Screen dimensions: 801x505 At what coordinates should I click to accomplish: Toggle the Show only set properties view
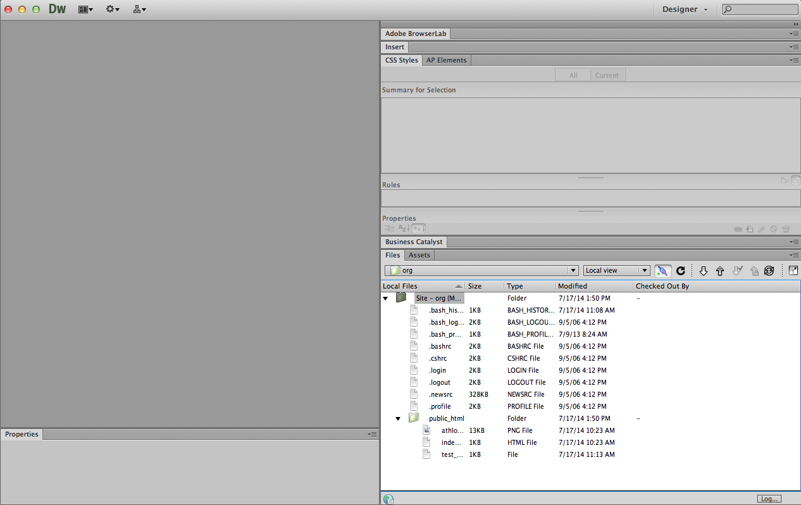(419, 228)
